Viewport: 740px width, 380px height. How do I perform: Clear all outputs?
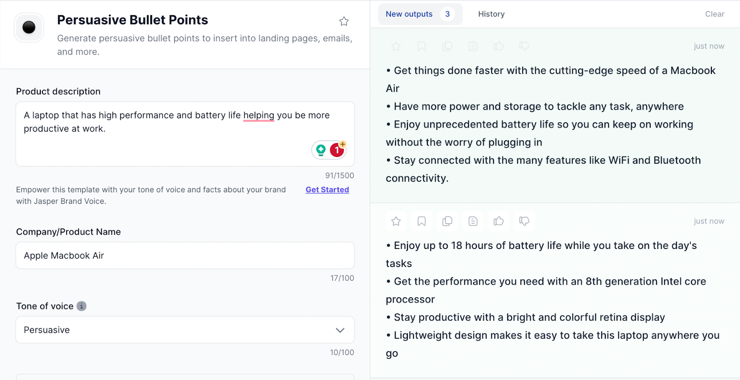[715, 14]
